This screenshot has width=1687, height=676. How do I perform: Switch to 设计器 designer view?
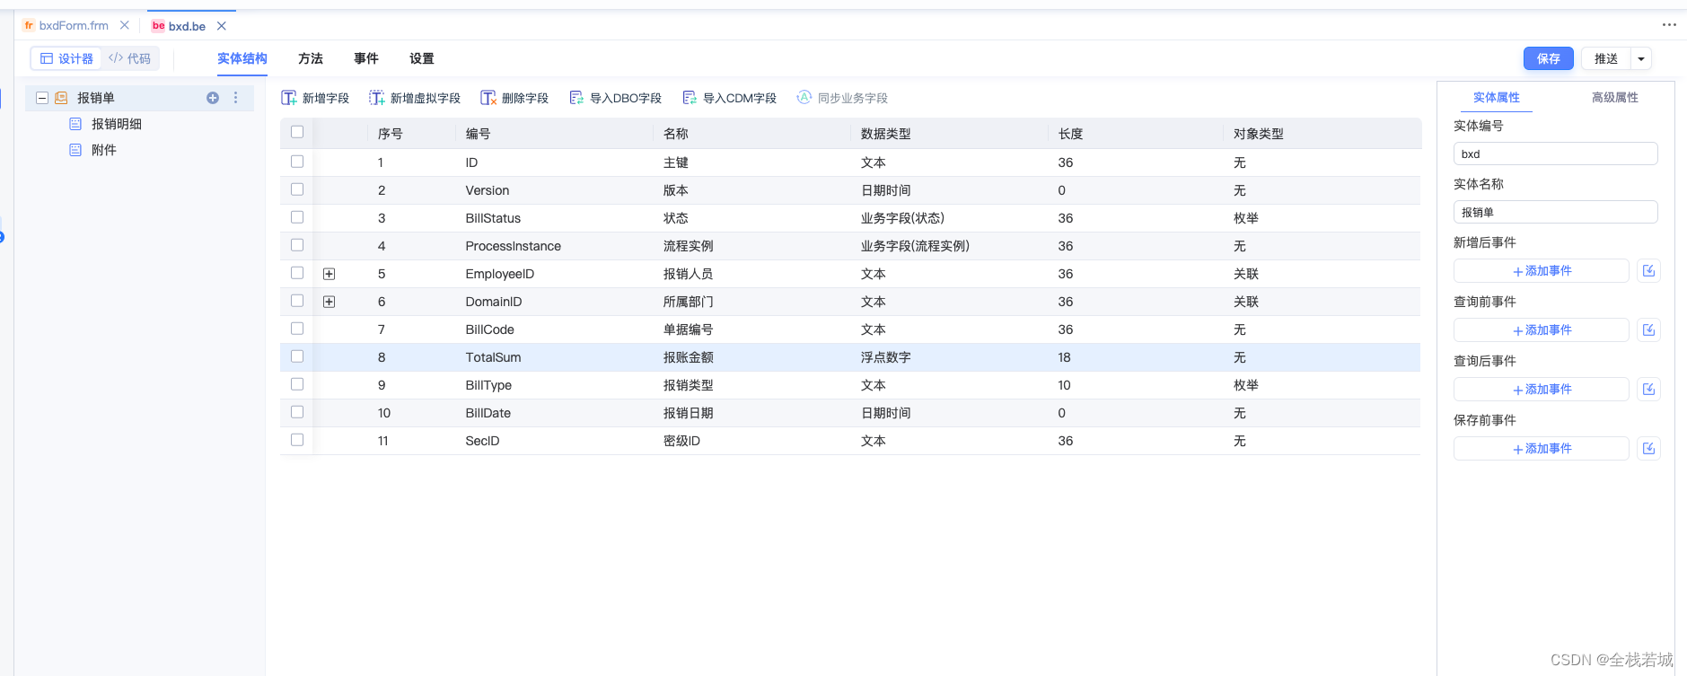pyautogui.click(x=67, y=58)
